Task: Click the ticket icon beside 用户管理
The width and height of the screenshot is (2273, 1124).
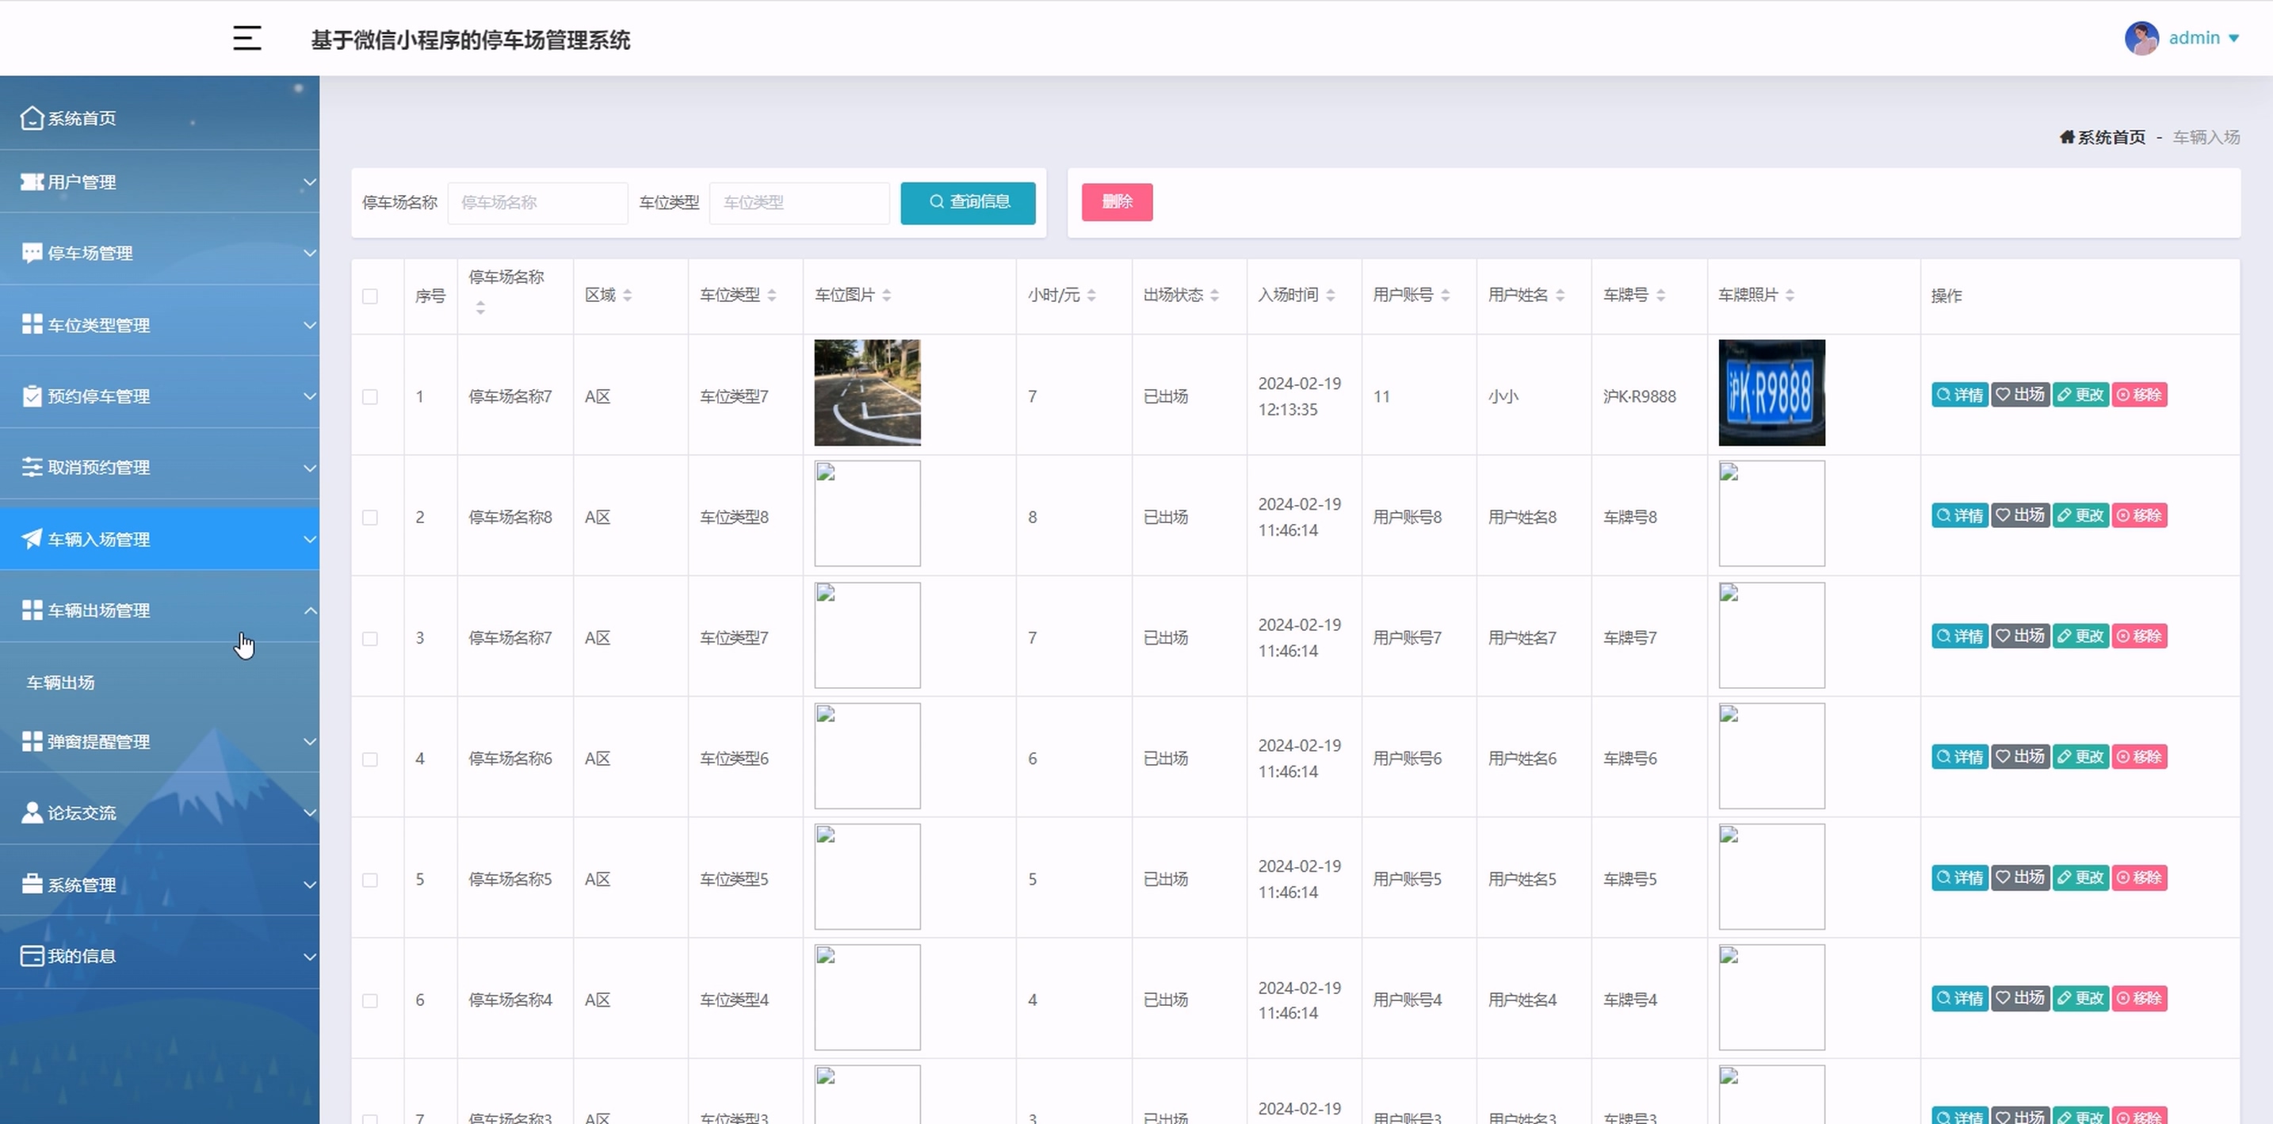Action: coord(32,182)
